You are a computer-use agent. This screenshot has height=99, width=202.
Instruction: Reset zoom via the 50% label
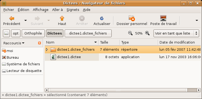point(139,33)
